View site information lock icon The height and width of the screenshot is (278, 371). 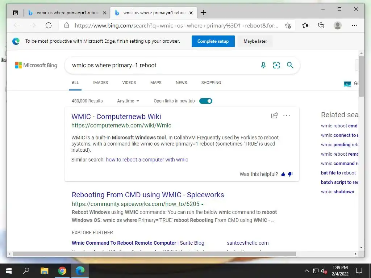67,25
